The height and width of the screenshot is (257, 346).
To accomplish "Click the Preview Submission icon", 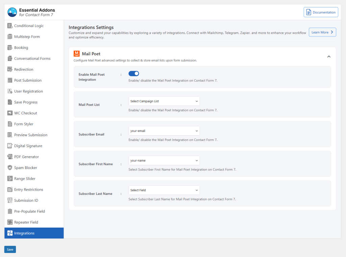I will click(10, 135).
